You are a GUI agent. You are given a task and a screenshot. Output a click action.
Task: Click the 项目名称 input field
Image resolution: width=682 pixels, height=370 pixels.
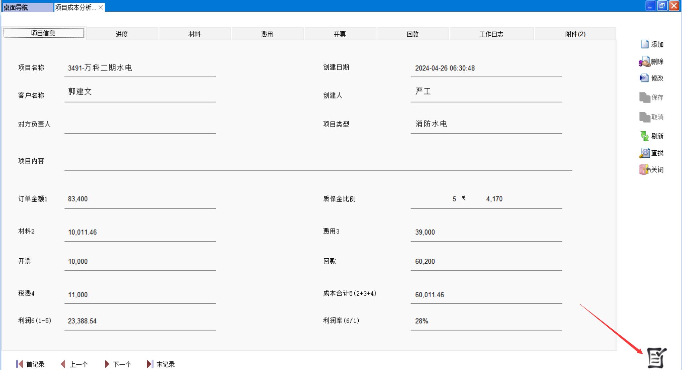click(x=140, y=68)
